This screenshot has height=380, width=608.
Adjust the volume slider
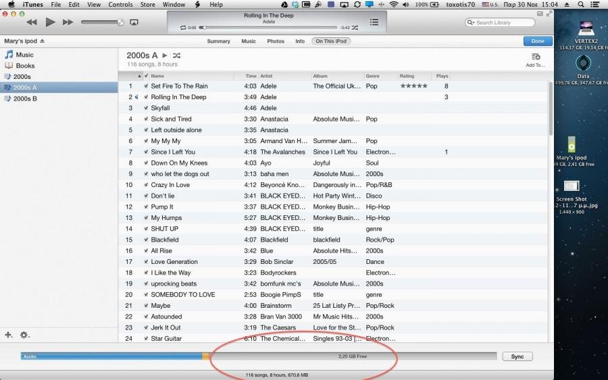coord(103,22)
